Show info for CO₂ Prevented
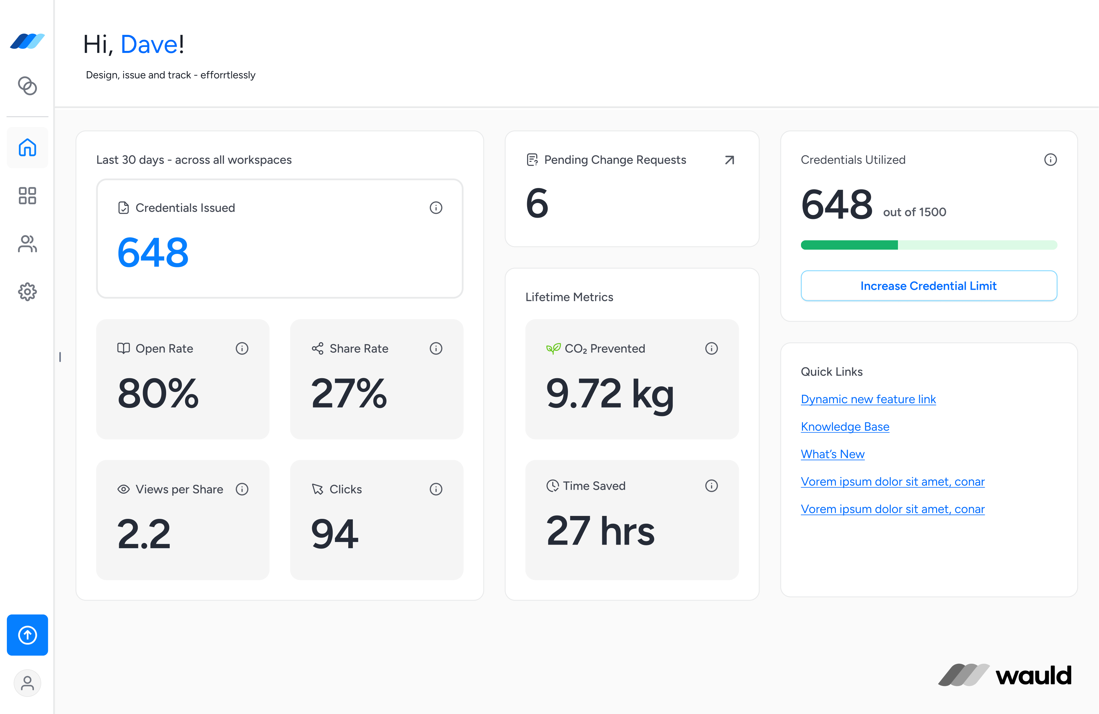The height and width of the screenshot is (714, 1099). [711, 349]
